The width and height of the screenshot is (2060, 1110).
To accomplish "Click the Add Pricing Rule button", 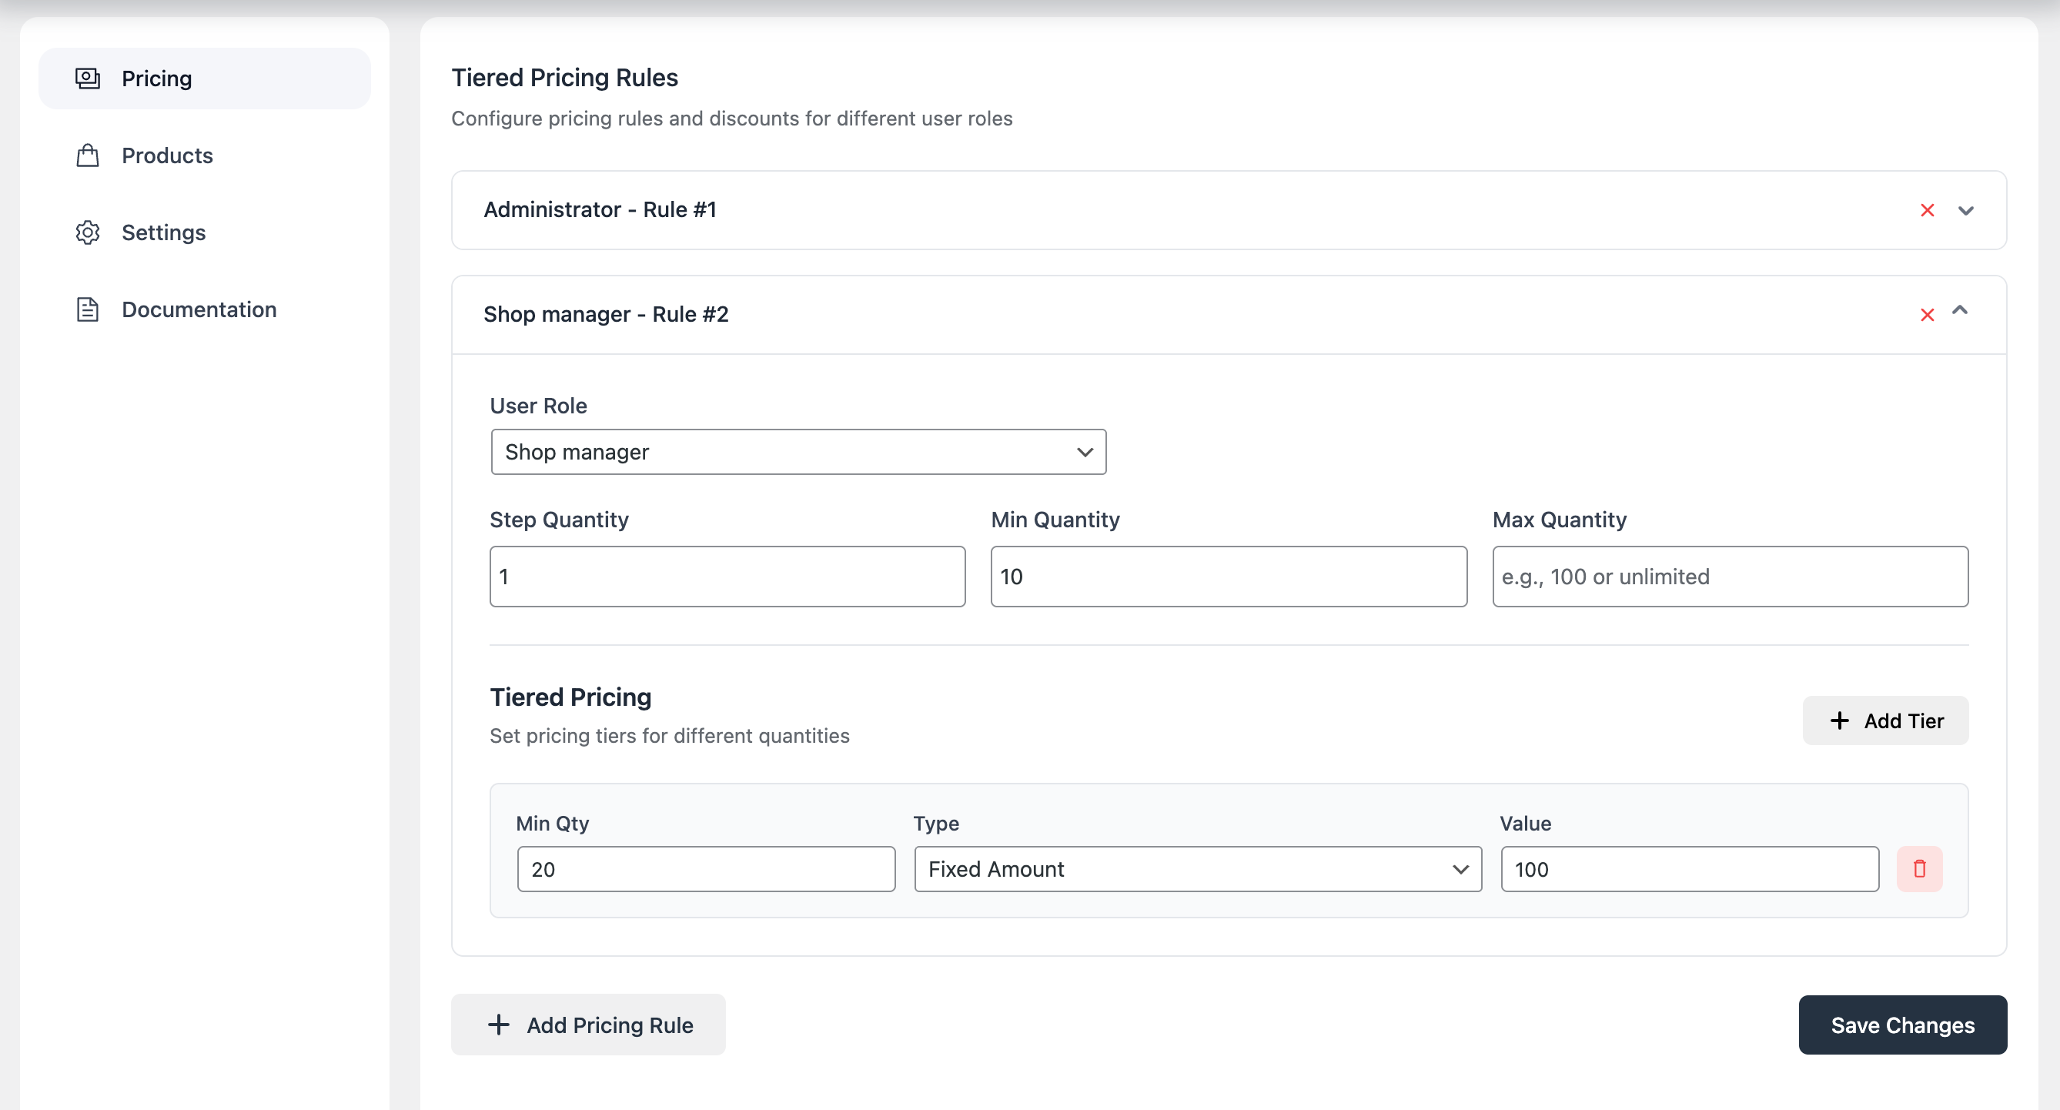I will point(588,1025).
